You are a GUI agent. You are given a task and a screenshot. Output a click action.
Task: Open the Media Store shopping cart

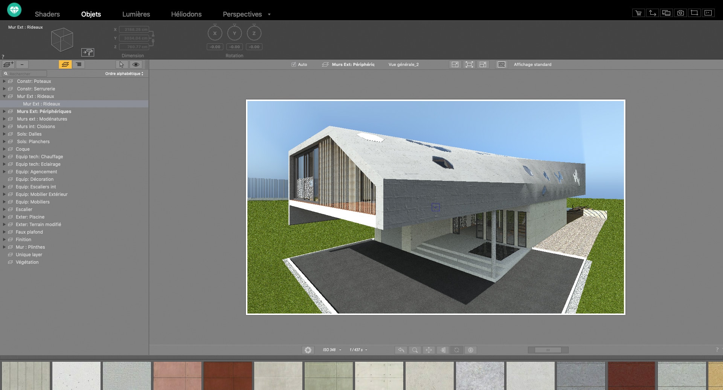click(x=638, y=12)
